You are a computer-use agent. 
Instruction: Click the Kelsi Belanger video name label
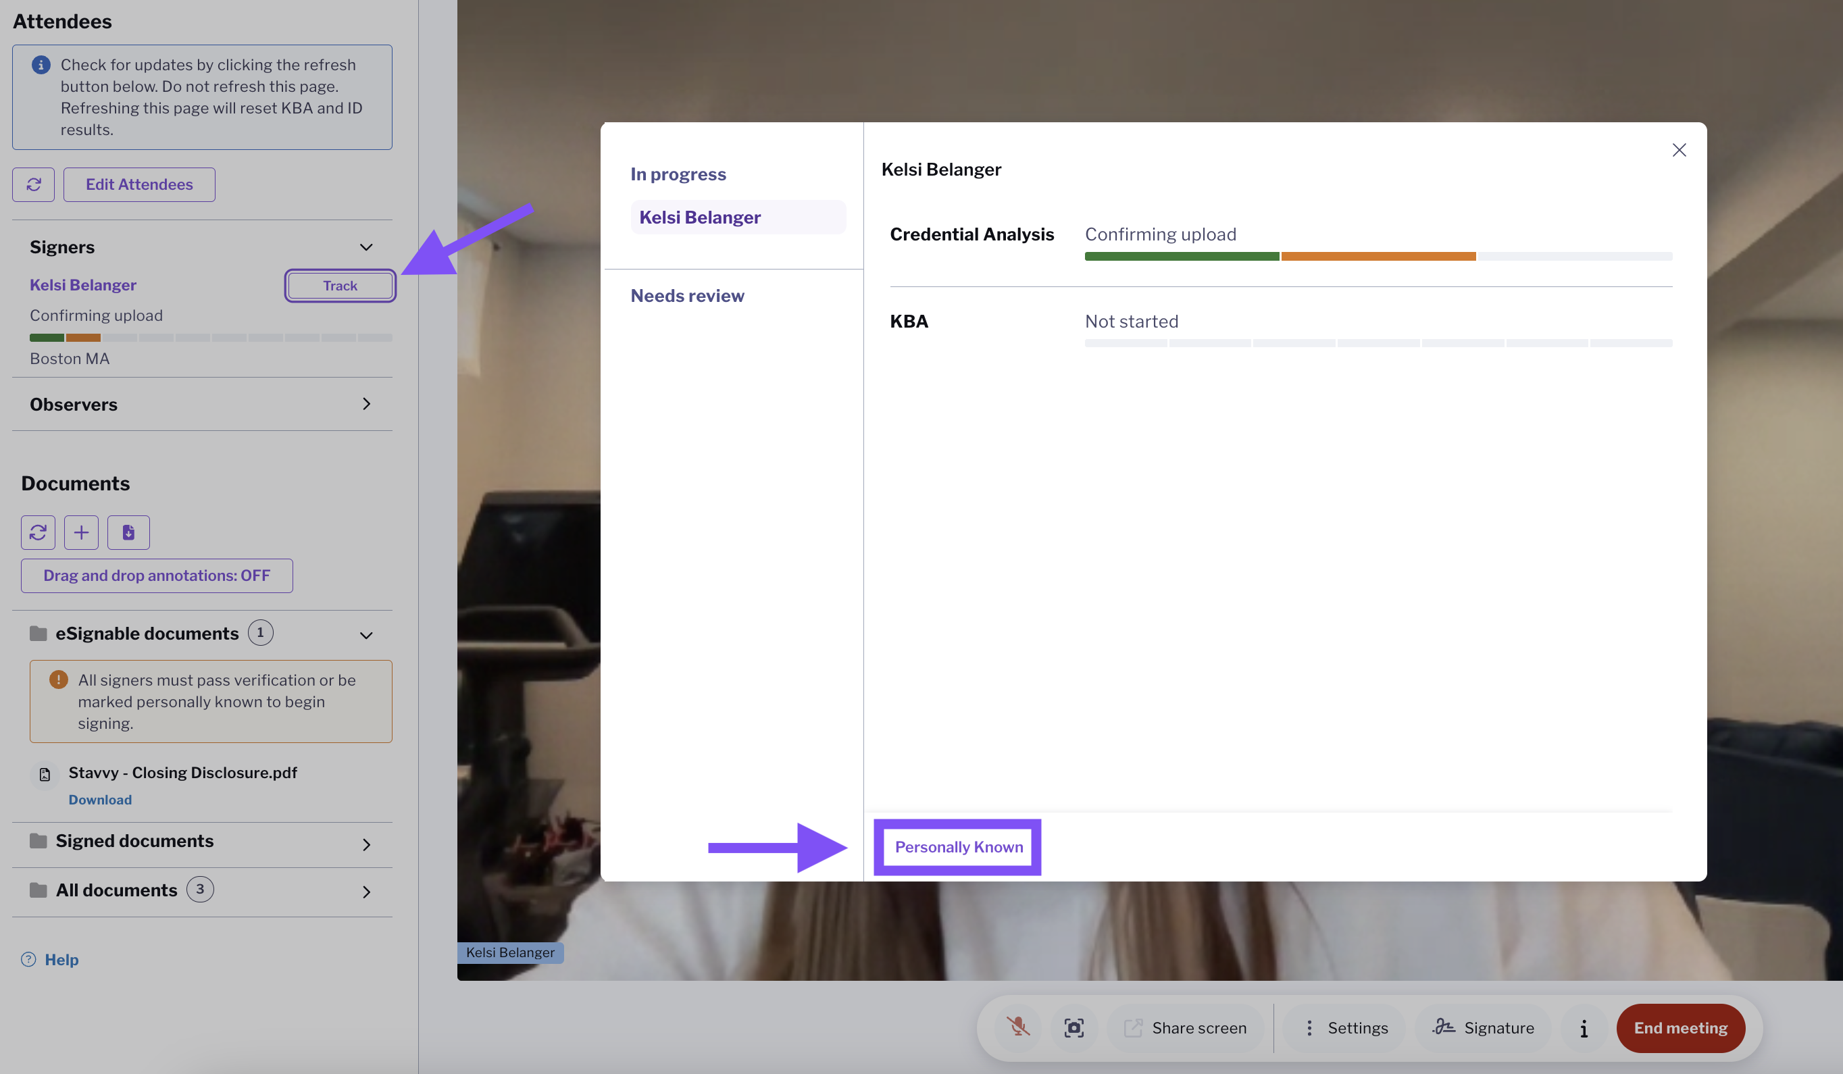click(511, 952)
